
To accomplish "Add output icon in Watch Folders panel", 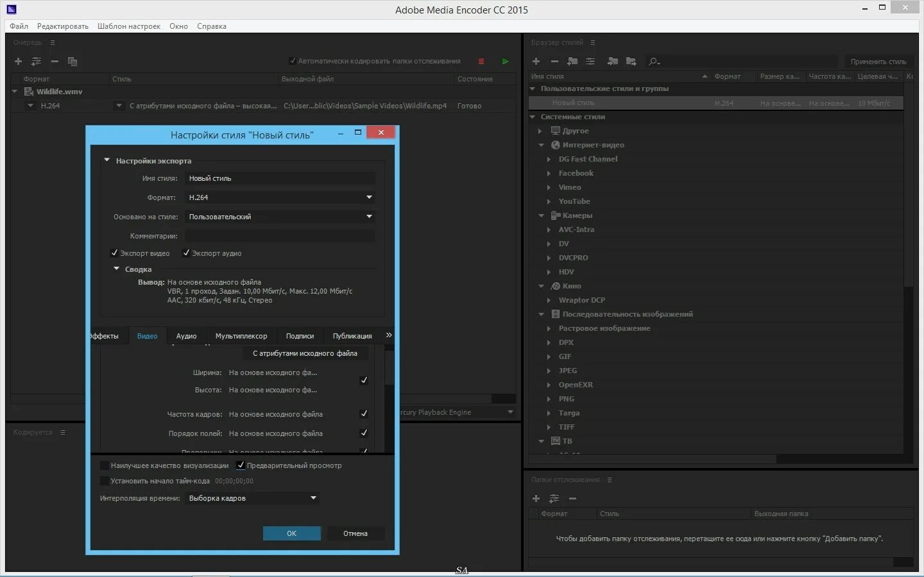I will [554, 498].
